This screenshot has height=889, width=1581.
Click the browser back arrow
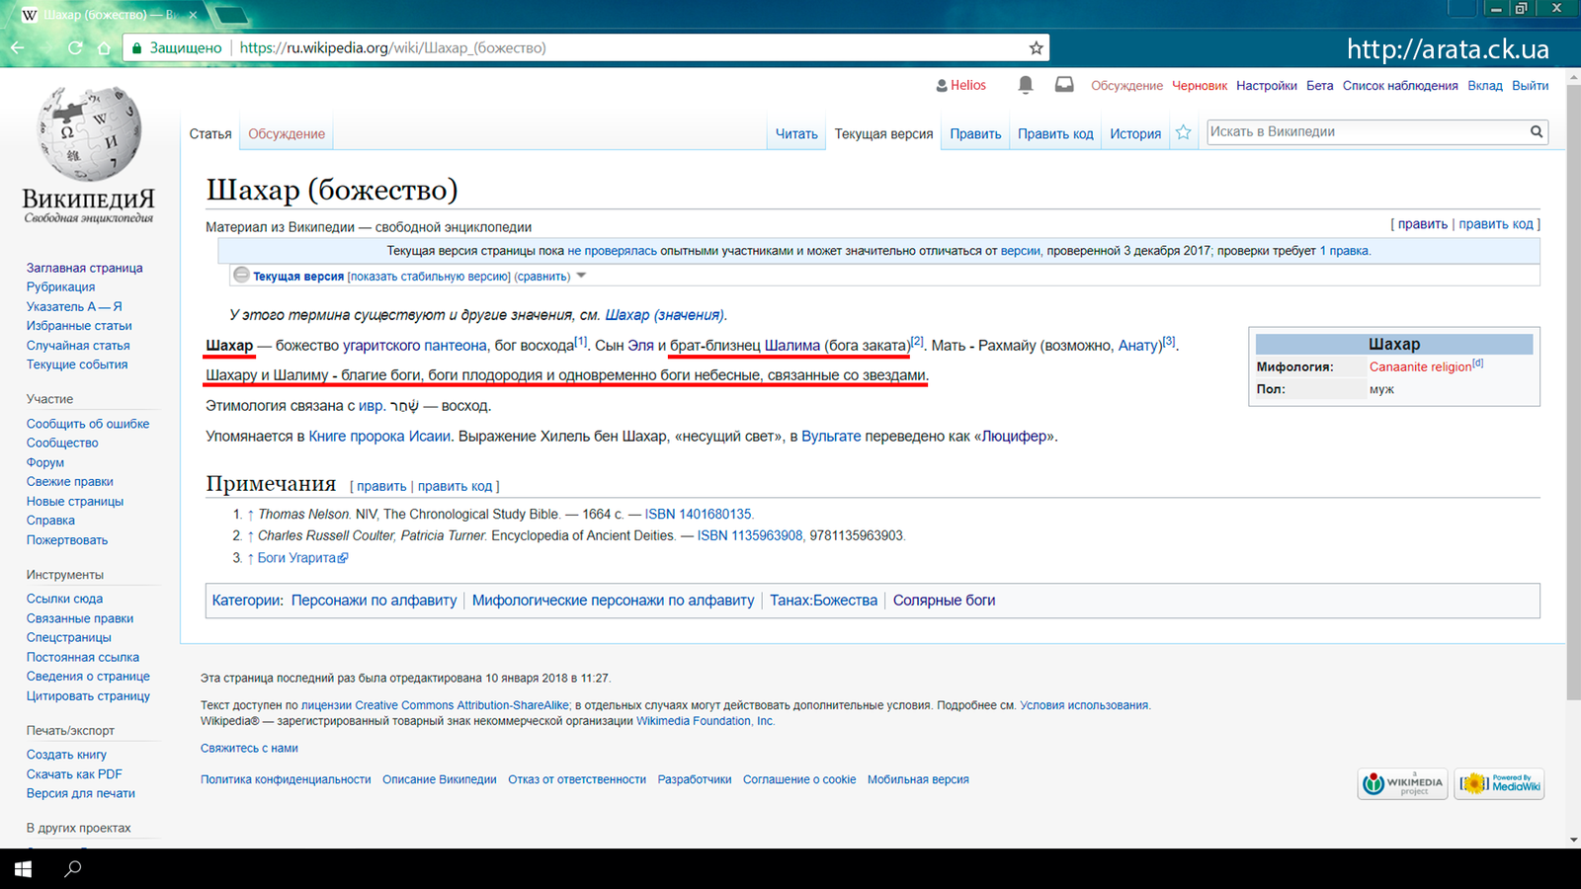click(17, 47)
